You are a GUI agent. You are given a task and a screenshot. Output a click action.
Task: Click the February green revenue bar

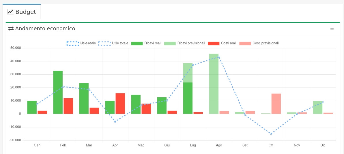[58, 92]
